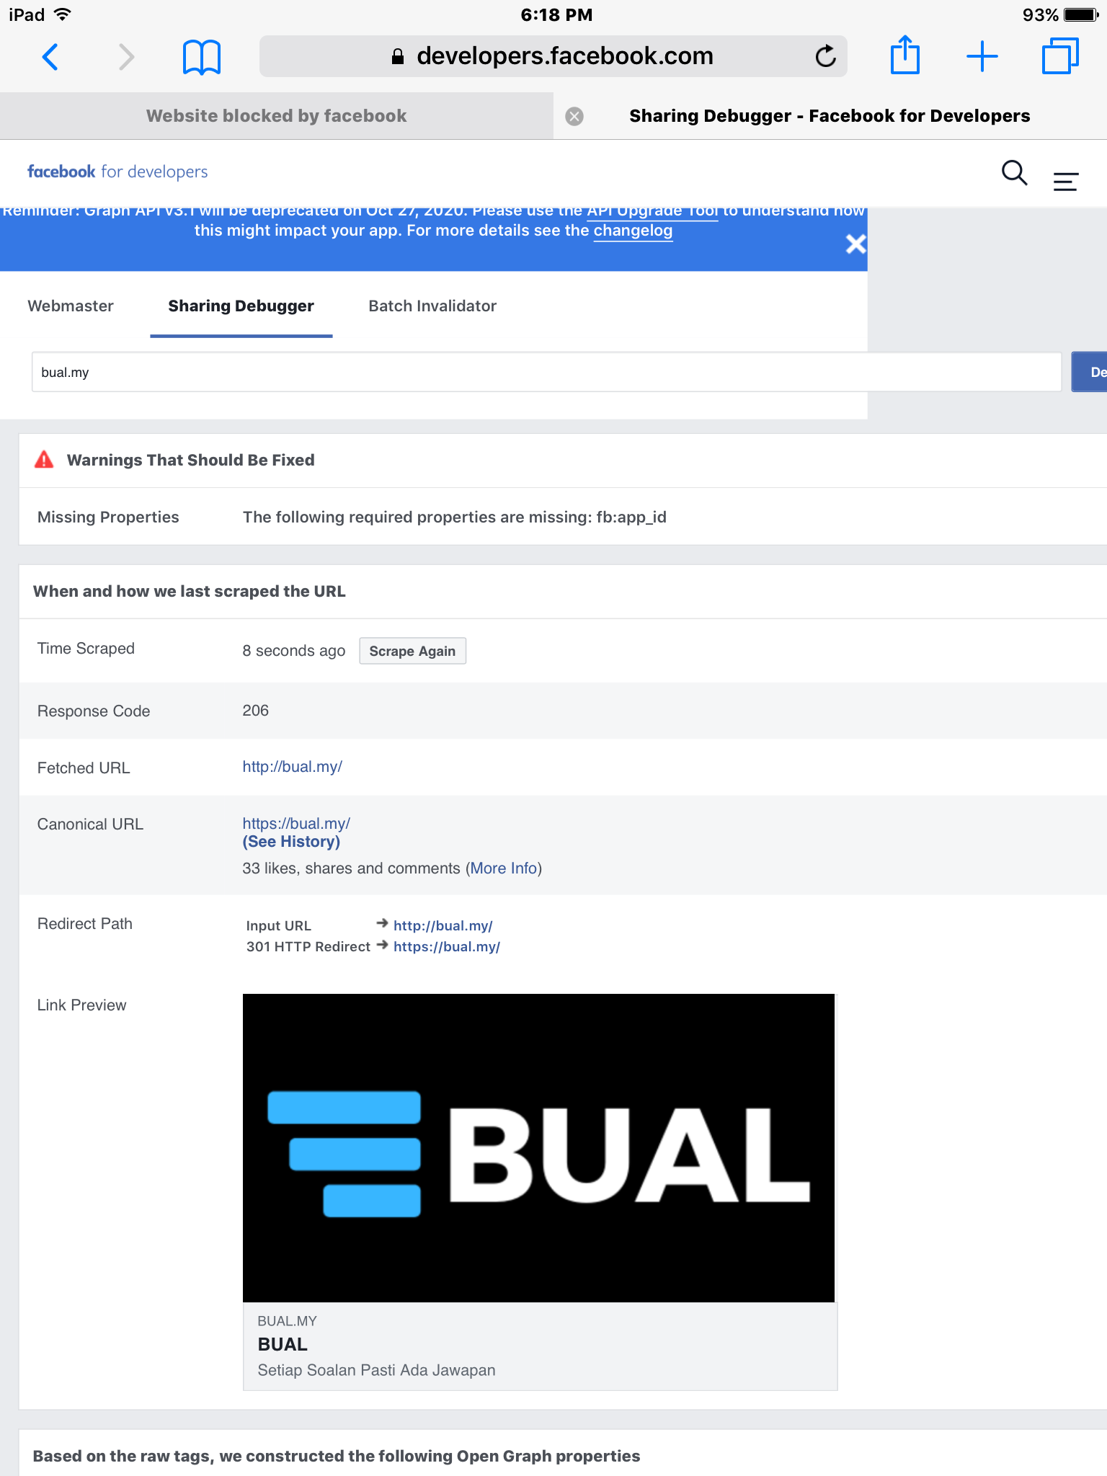The height and width of the screenshot is (1476, 1107).
Task: Open the See History link
Action: pyautogui.click(x=291, y=842)
